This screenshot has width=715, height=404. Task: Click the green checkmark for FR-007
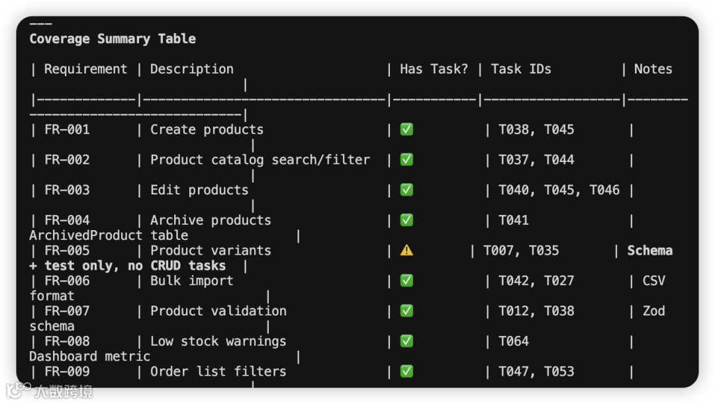[x=406, y=311]
